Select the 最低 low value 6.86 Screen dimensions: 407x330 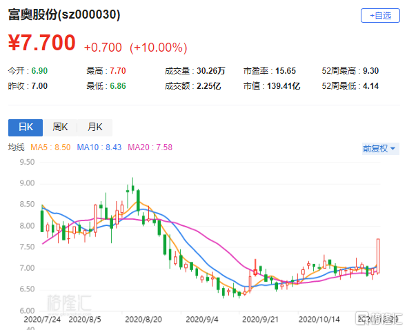coord(118,86)
